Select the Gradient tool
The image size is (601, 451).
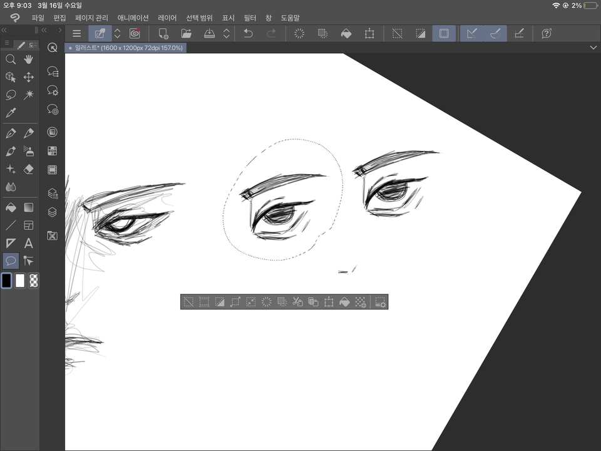28,207
